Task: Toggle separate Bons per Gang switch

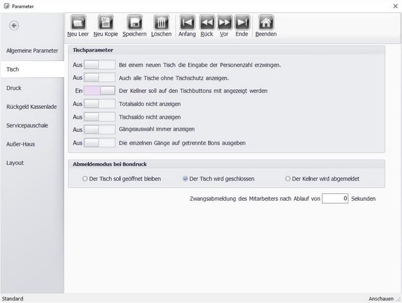Action: pyautogui.click(x=100, y=143)
